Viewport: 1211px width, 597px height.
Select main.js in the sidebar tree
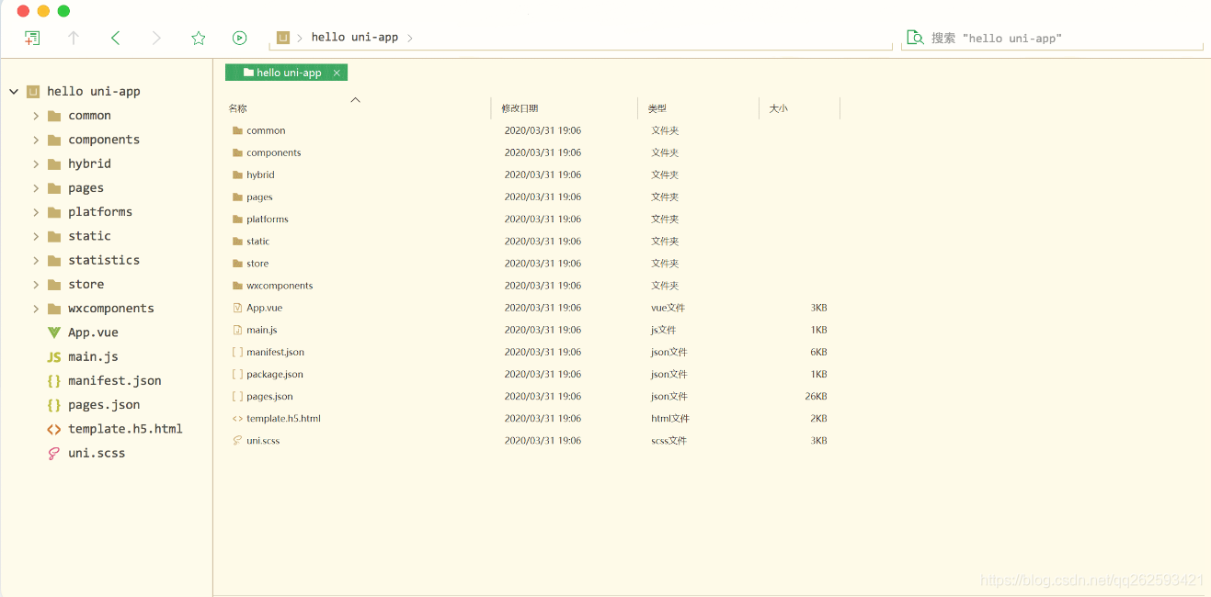pyautogui.click(x=93, y=356)
